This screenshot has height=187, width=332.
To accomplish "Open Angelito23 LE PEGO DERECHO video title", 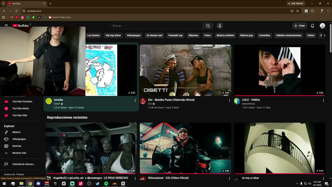I will click(91, 178).
